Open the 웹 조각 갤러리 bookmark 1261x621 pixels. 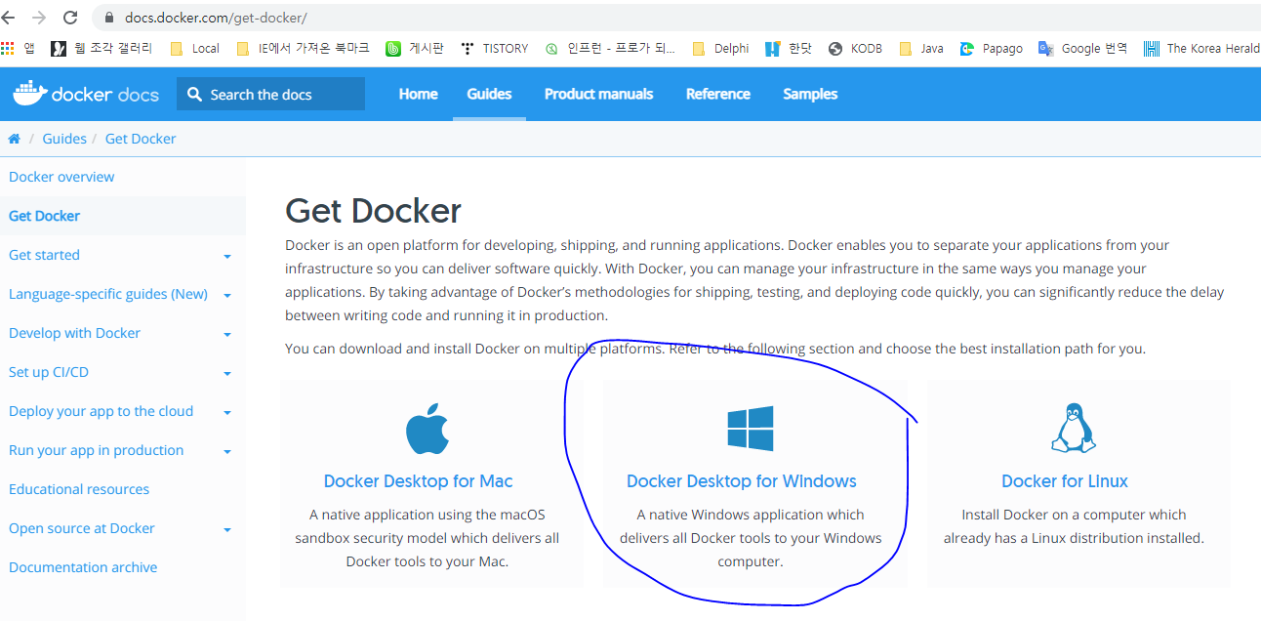102,48
